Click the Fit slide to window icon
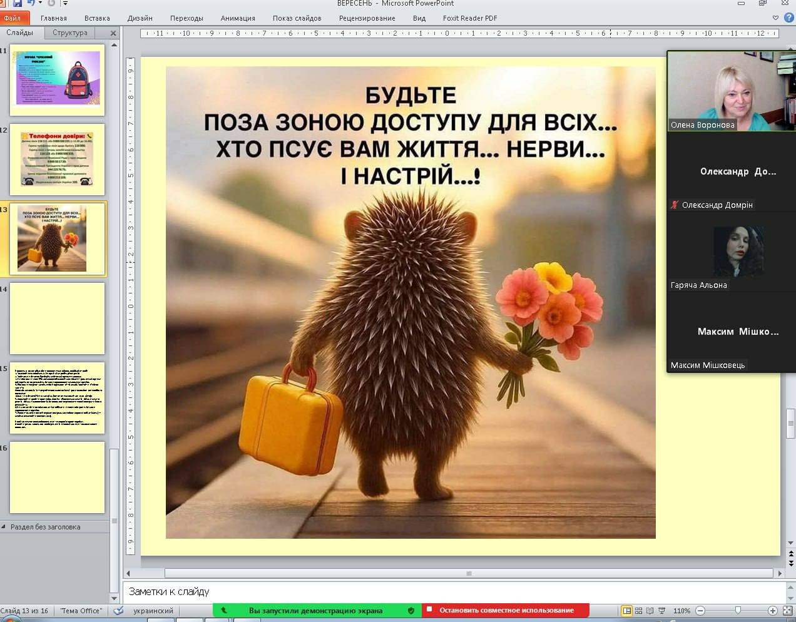Screen dimensions: 796x622 coord(786,611)
